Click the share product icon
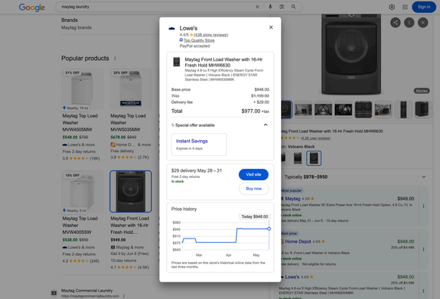This screenshot has height=299, width=440. (x=395, y=23)
